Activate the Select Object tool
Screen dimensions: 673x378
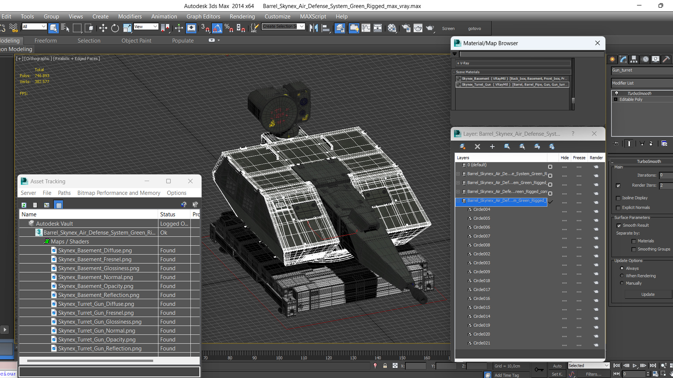tap(53, 28)
